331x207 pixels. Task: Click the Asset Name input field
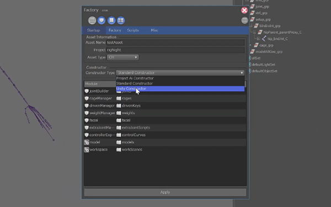[175, 43]
